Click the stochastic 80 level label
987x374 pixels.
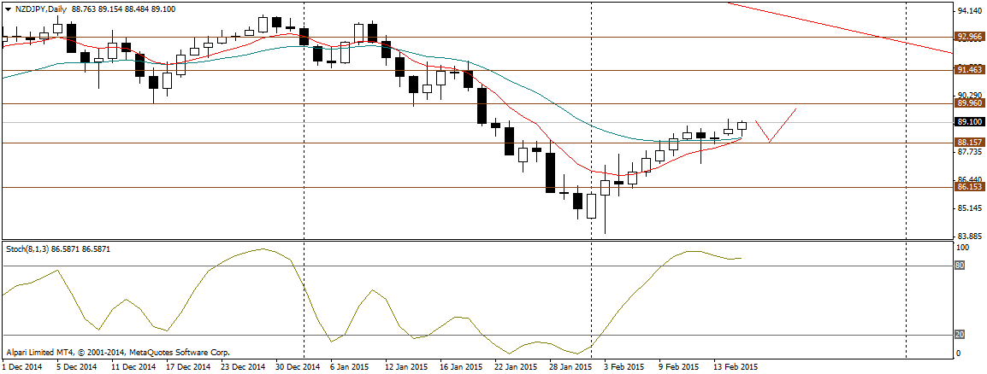[960, 266]
